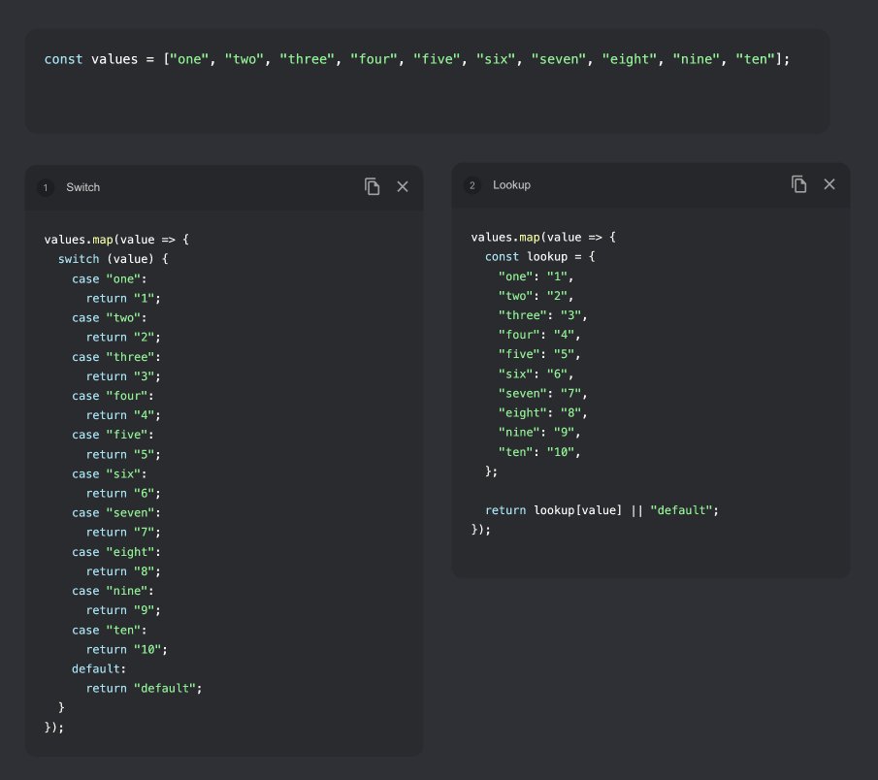Click the 'case "six":' line
878x780 pixels.
pos(110,473)
